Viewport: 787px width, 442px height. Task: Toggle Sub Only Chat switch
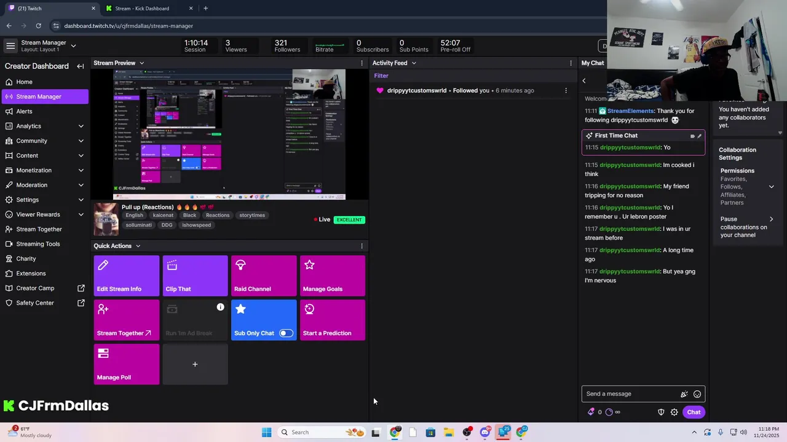[286, 333]
